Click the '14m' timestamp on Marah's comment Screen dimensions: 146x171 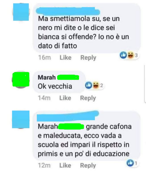click(44, 98)
